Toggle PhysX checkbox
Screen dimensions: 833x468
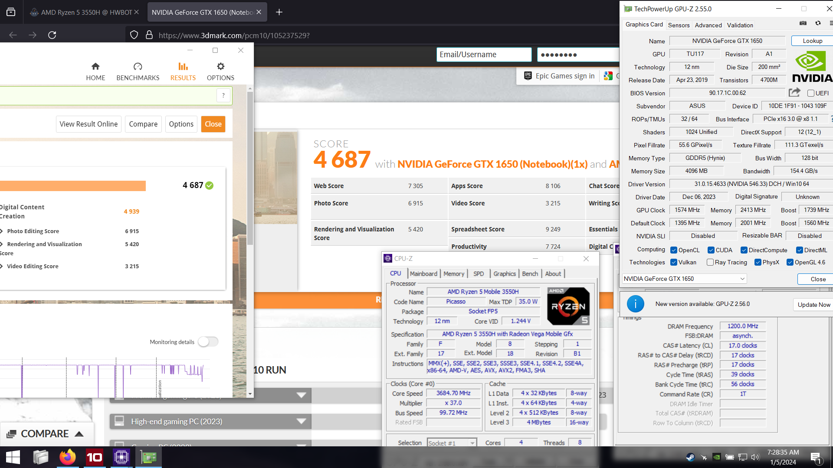coord(758,262)
